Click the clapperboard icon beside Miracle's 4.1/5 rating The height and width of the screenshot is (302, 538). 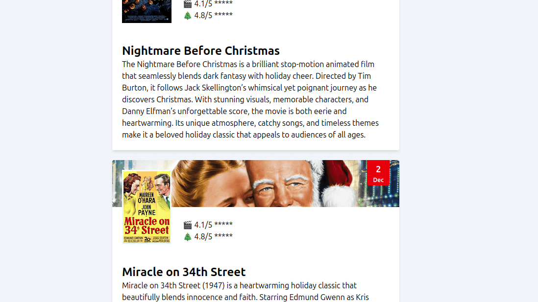pyautogui.click(x=188, y=225)
